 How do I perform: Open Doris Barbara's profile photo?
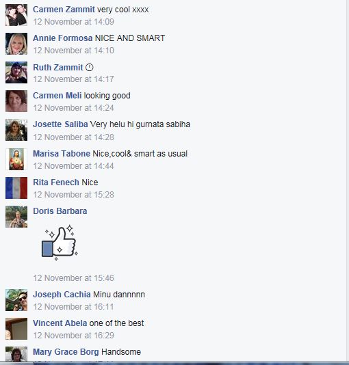point(16,217)
